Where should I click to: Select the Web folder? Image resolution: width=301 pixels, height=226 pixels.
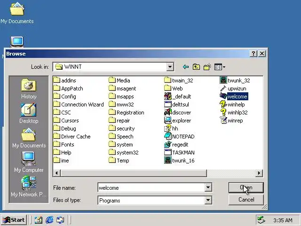click(174, 89)
